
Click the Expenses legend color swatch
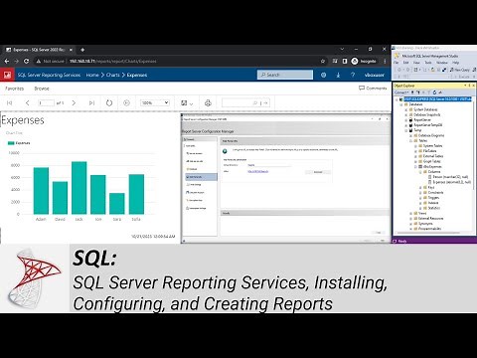coord(11,143)
